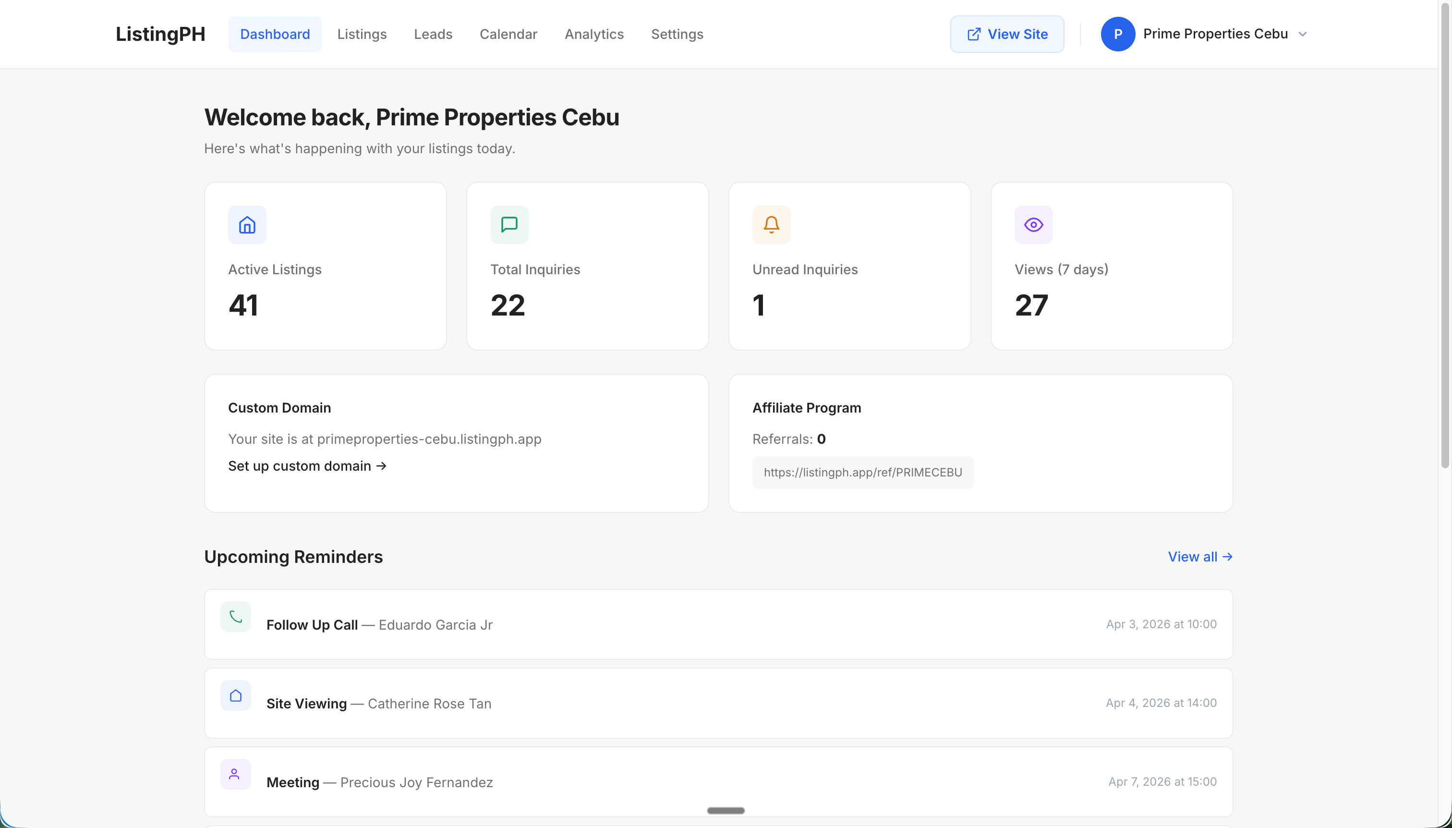Image resolution: width=1452 pixels, height=828 pixels.
Task: Click the Apr 7, 2026 at 15:00 timestamp
Action: click(x=1162, y=781)
